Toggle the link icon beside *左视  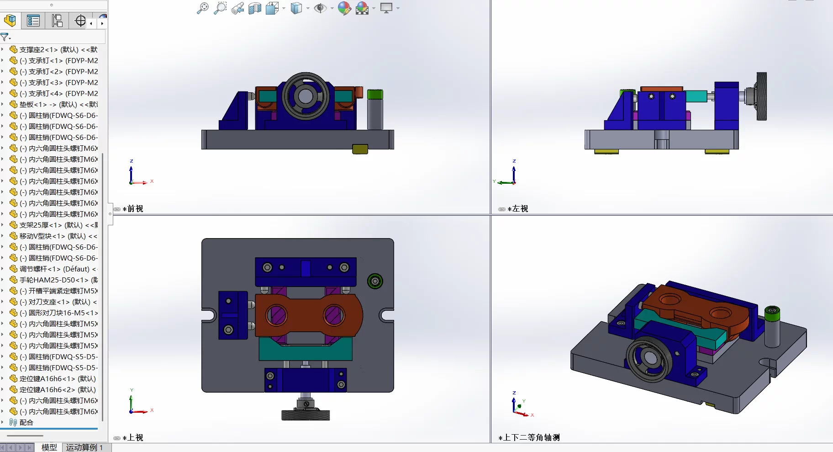502,209
